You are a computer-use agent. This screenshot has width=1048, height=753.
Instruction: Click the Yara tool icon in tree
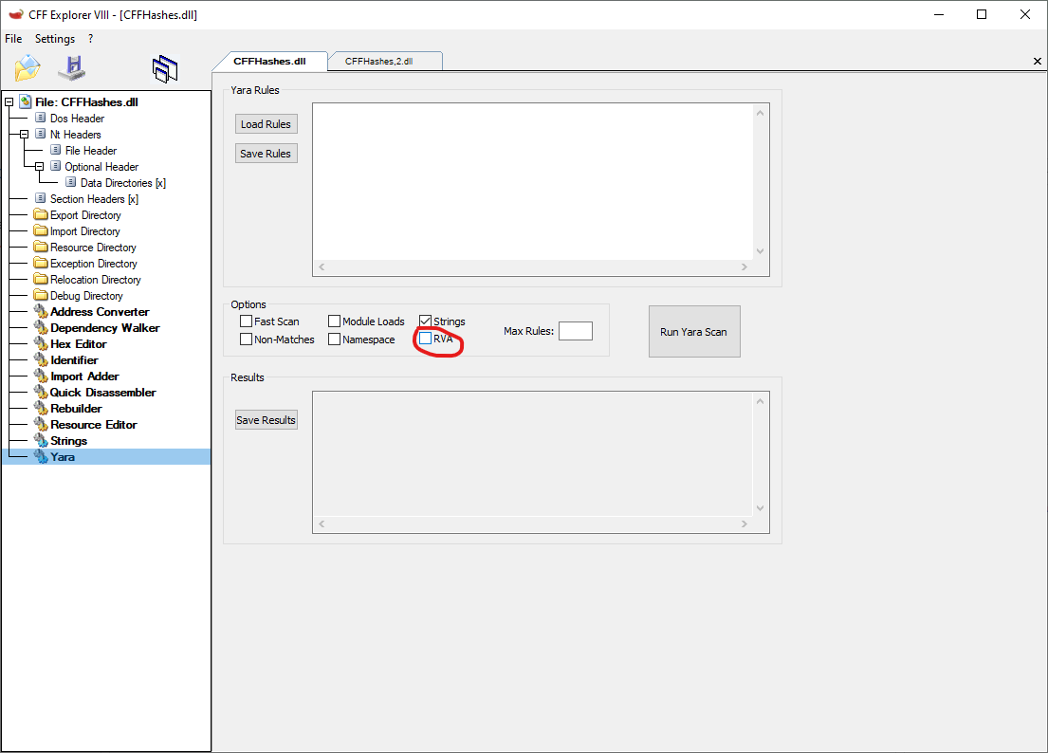coord(41,456)
